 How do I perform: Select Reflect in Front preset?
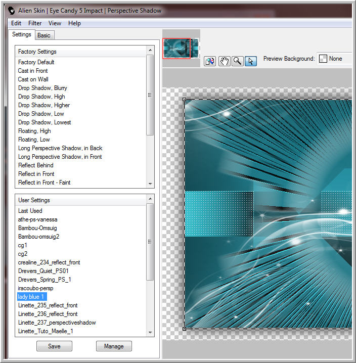36,173
